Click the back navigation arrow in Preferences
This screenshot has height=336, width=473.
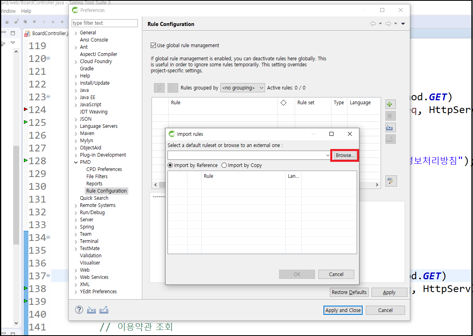(x=373, y=24)
